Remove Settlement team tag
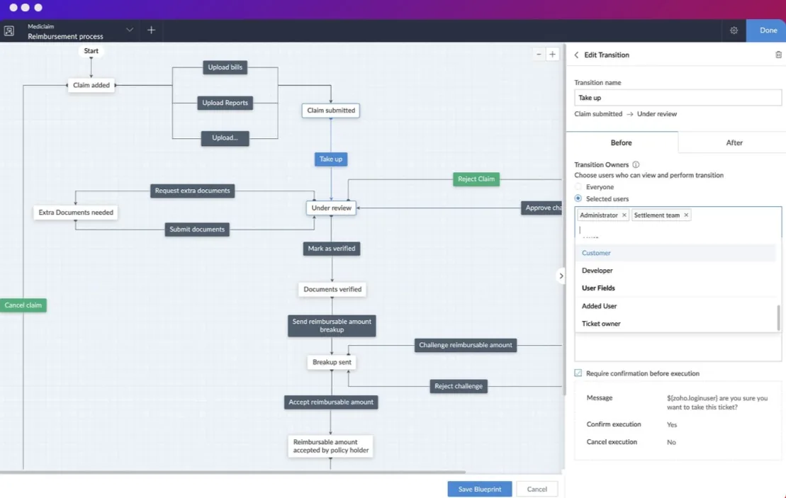 click(686, 215)
